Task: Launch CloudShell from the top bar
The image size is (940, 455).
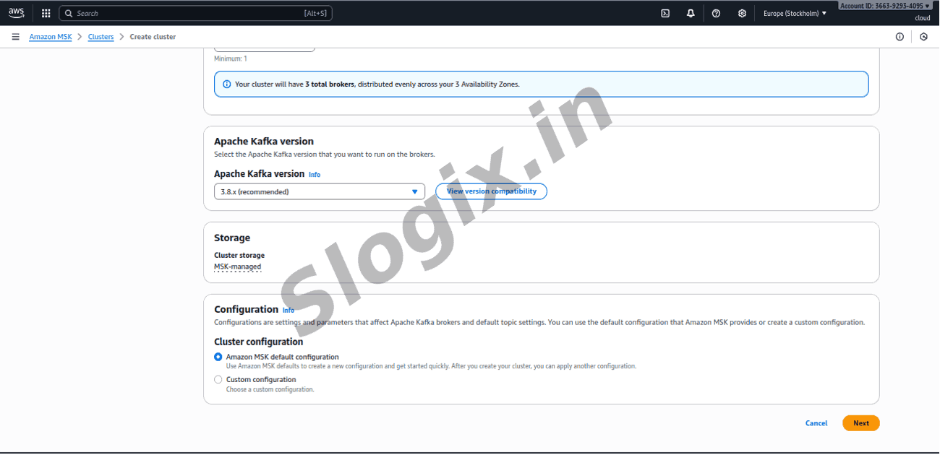Action: tap(665, 13)
